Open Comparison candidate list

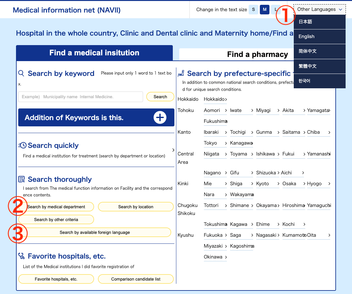click(136, 279)
